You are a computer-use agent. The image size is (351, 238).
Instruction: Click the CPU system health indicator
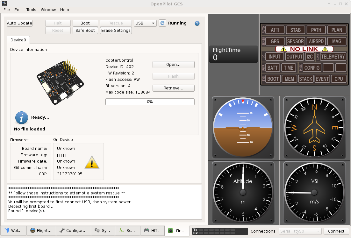point(339,79)
